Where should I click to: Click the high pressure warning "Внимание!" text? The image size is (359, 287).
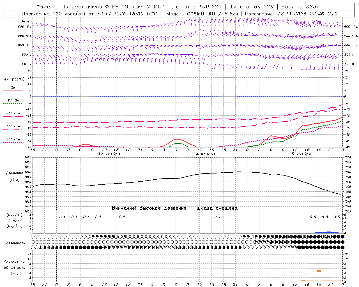124,208
